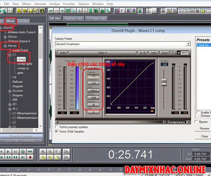Click the Save floppy disk icon
The image size is (211, 176).
click(x=30, y=11)
